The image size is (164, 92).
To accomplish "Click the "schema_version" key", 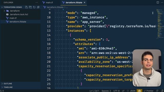I will click(x=88, y=40).
